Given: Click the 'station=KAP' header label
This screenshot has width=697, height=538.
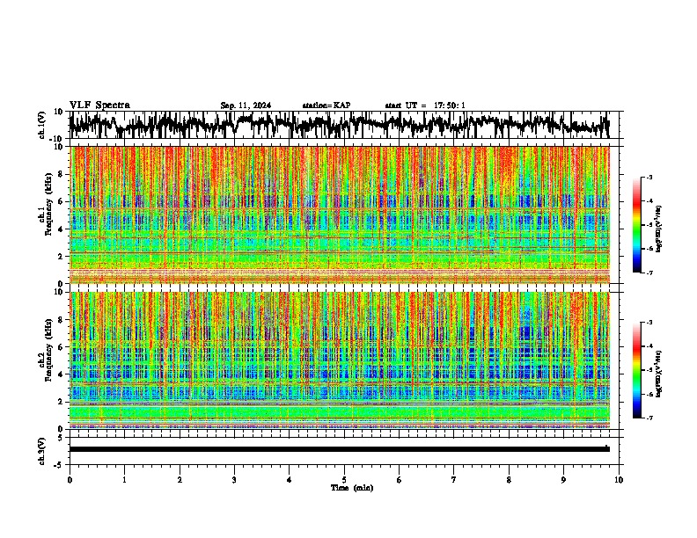Looking at the screenshot, I should 326,105.
